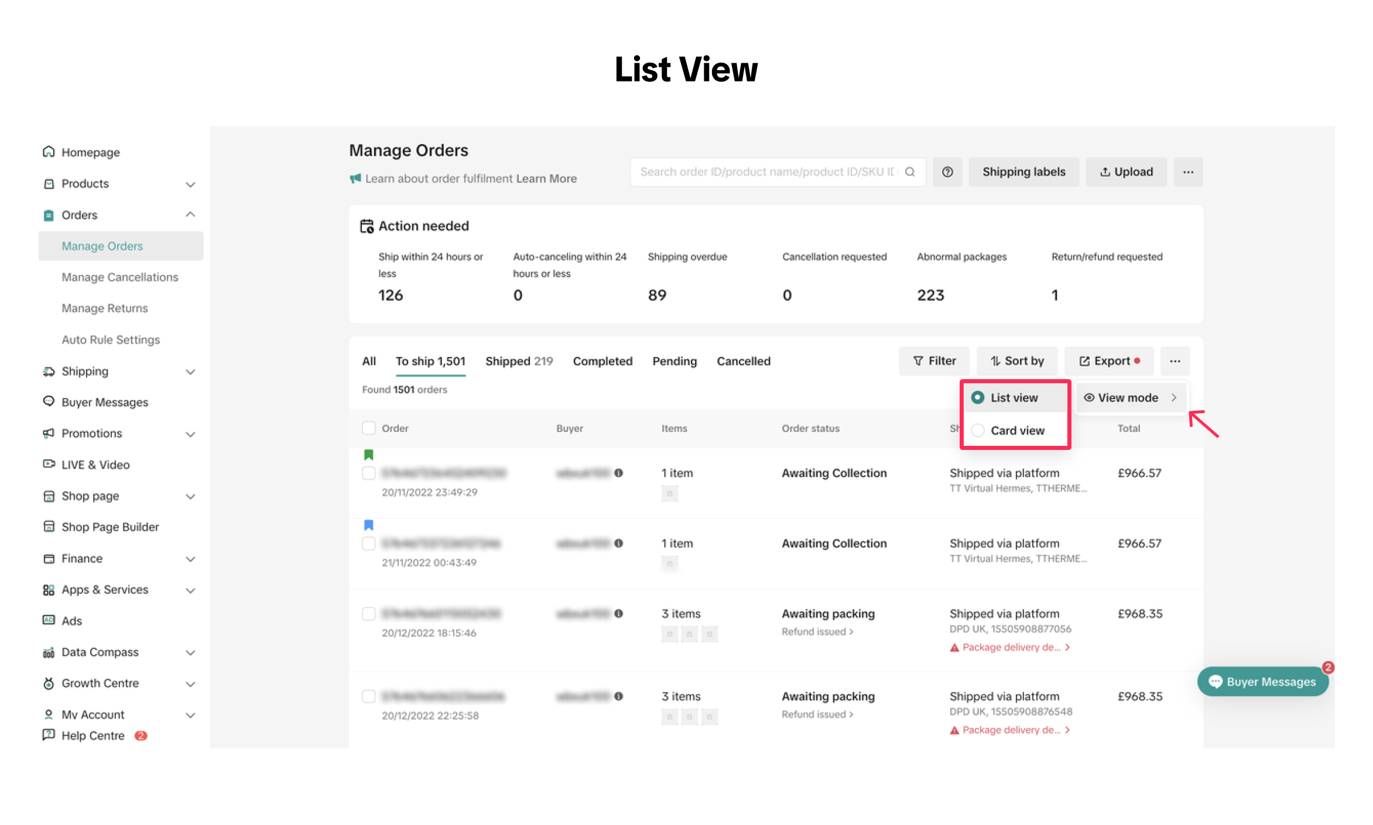This screenshot has height=825, width=1373.
Task: Focus the order ID search field
Action: [767, 172]
